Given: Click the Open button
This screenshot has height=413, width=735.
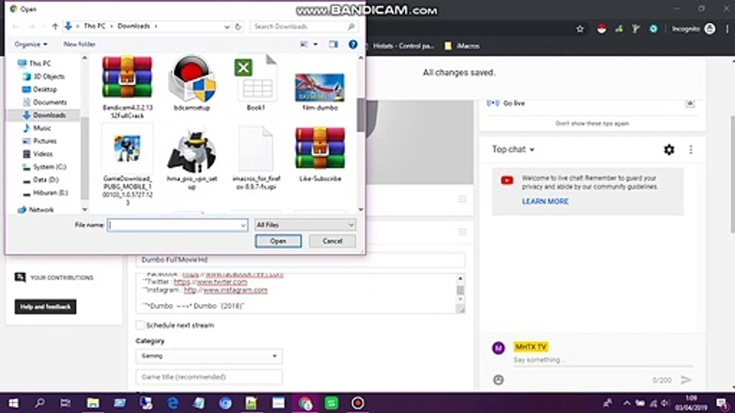Looking at the screenshot, I should pos(278,241).
